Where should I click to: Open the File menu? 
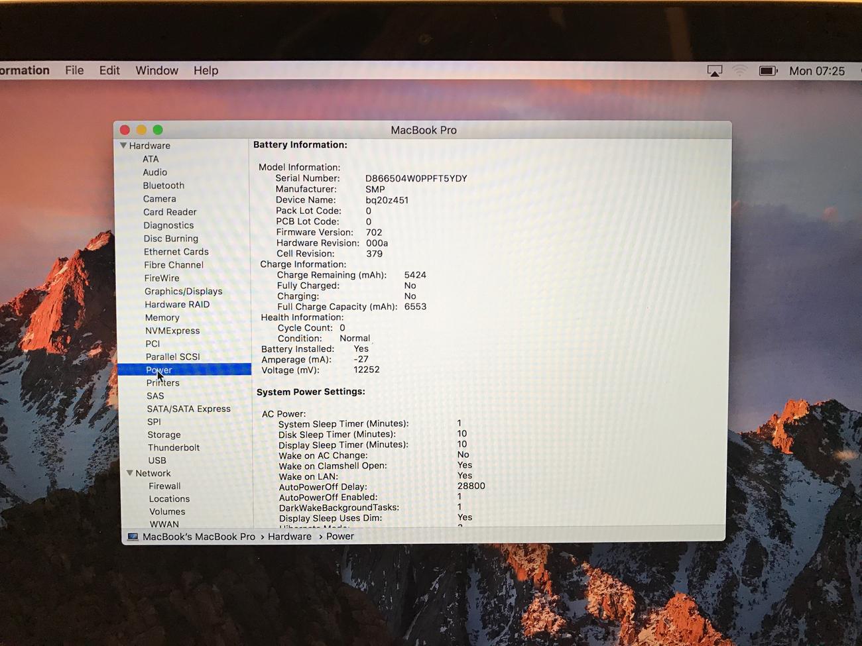click(74, 70)
